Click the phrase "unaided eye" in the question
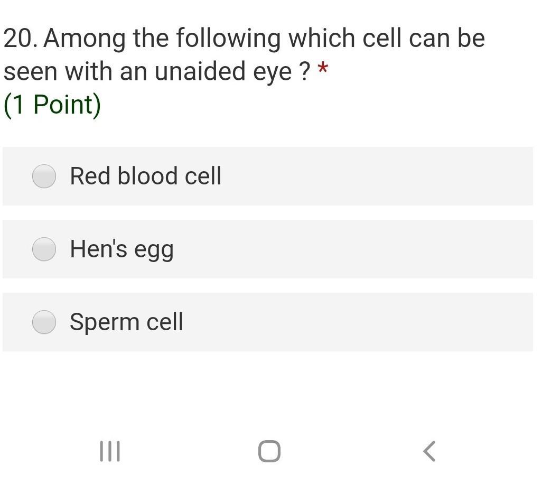This screenshot has height=484, width=542. click(x=223, y=72)
